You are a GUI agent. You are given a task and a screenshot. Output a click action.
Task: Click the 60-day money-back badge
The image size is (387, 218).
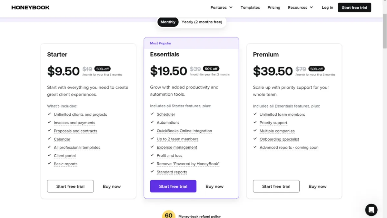pyautogui.click(x=169, y=215)
